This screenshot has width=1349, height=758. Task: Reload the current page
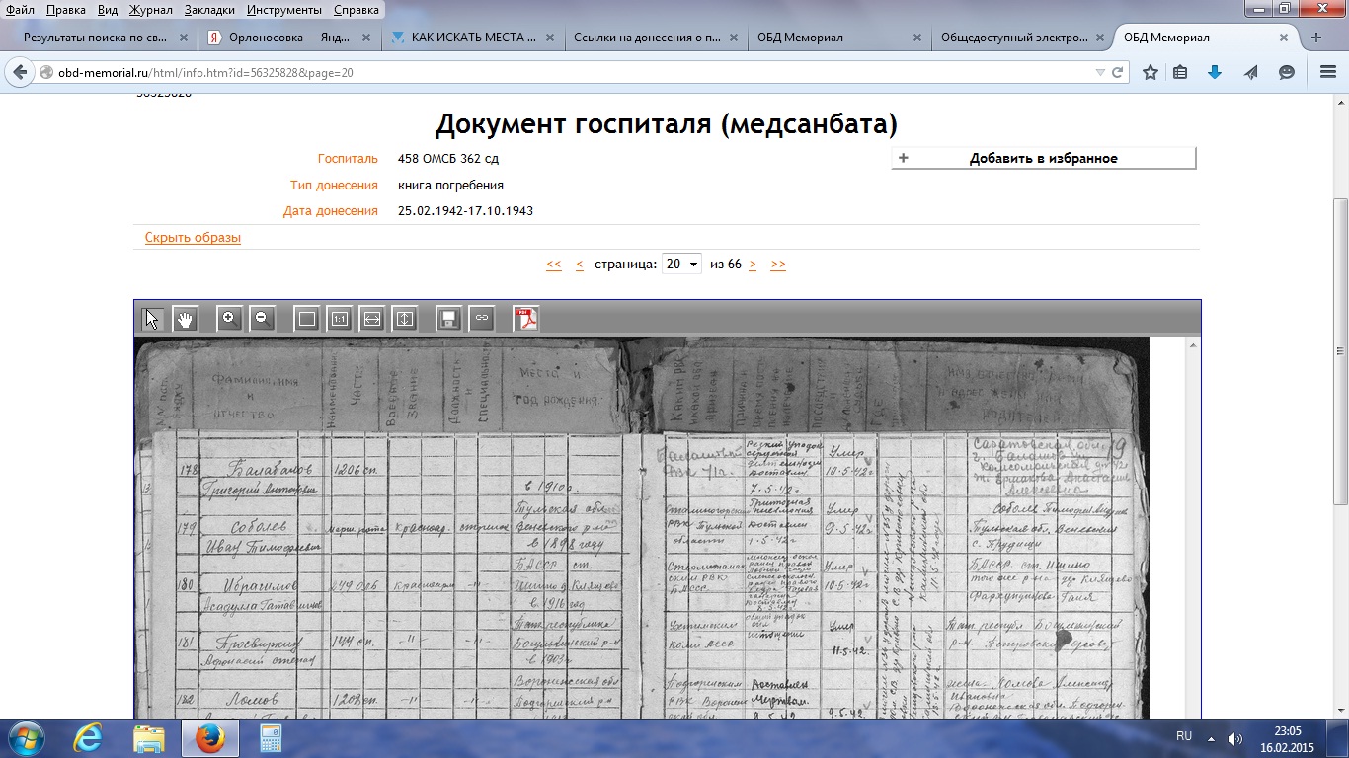(x=1117, y=73)
